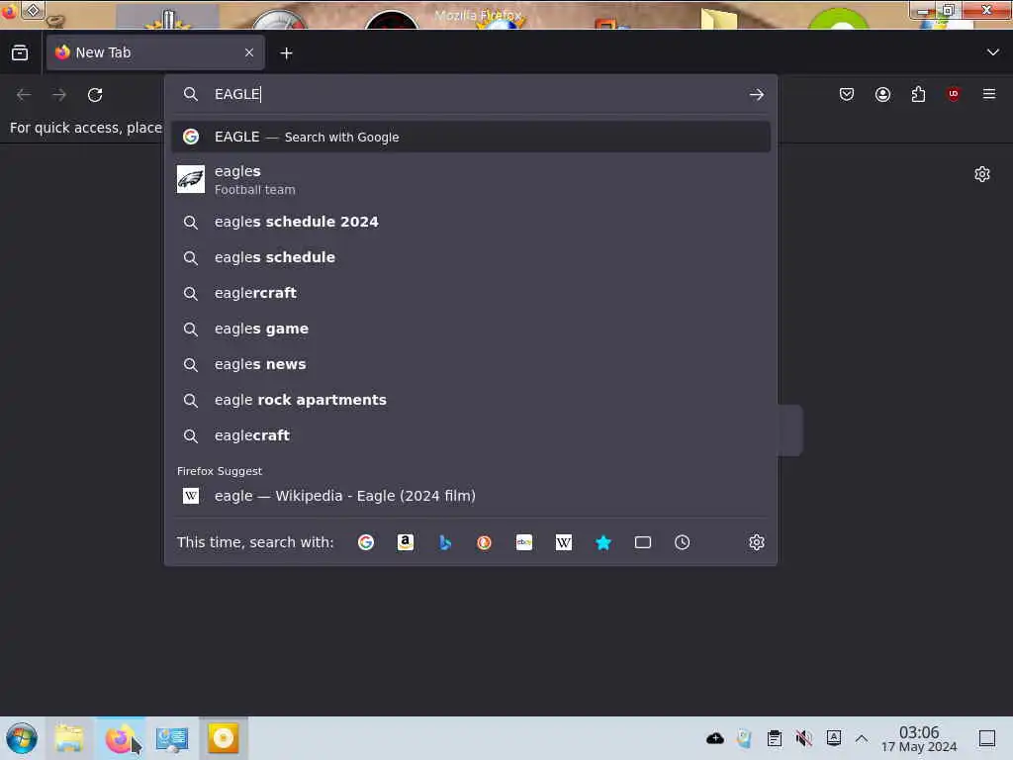Personalize new tab gear icon

click(x=982, y=174)
